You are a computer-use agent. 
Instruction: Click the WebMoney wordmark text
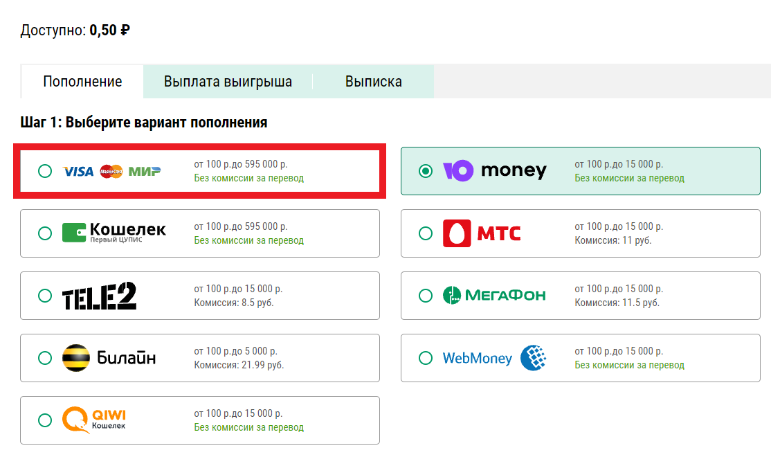pos(478,358)
